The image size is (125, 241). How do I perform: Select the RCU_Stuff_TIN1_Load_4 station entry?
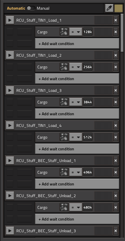[x=62, y=125]
